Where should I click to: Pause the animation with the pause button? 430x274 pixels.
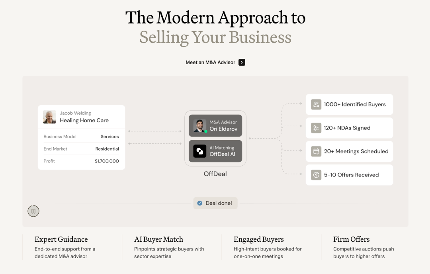coord(33,211)
